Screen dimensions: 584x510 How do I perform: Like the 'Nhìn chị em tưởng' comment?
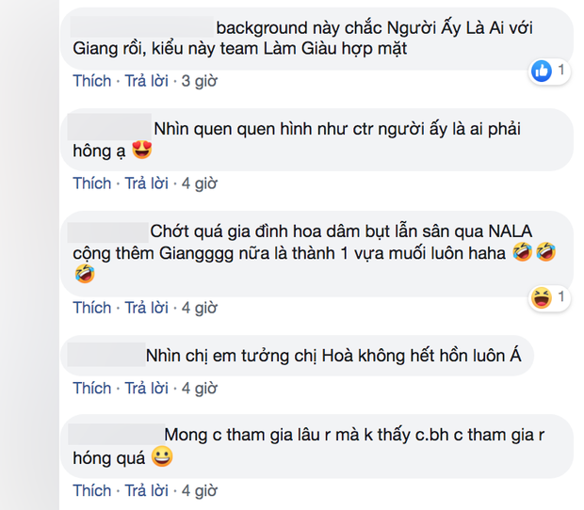[x=92, y=388]
